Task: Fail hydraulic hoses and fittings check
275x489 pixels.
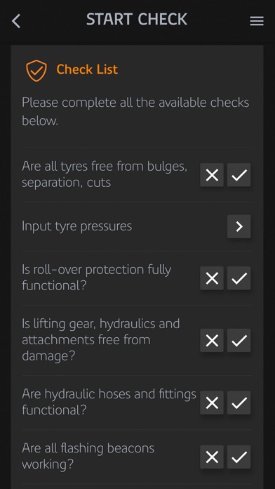Action: click(212, 403)
